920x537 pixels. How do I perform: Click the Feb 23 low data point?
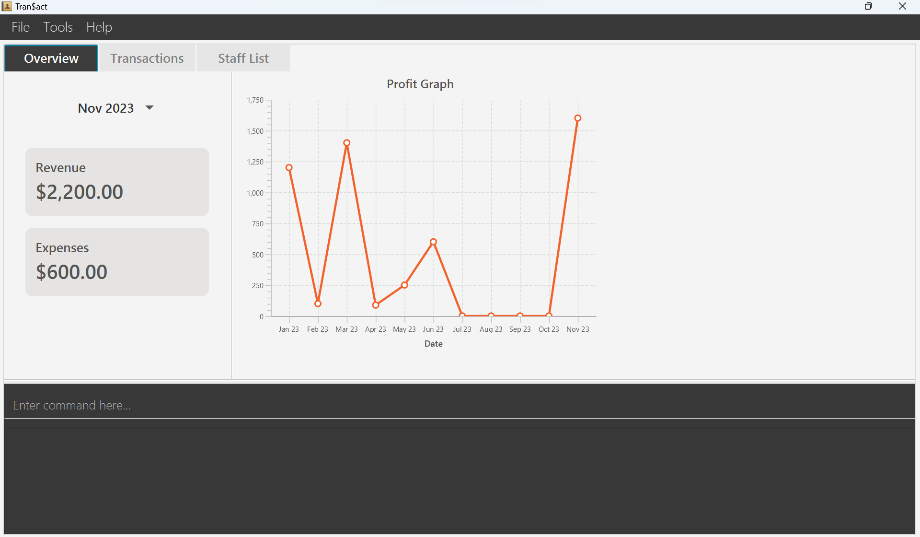click(x=318, y=304)
